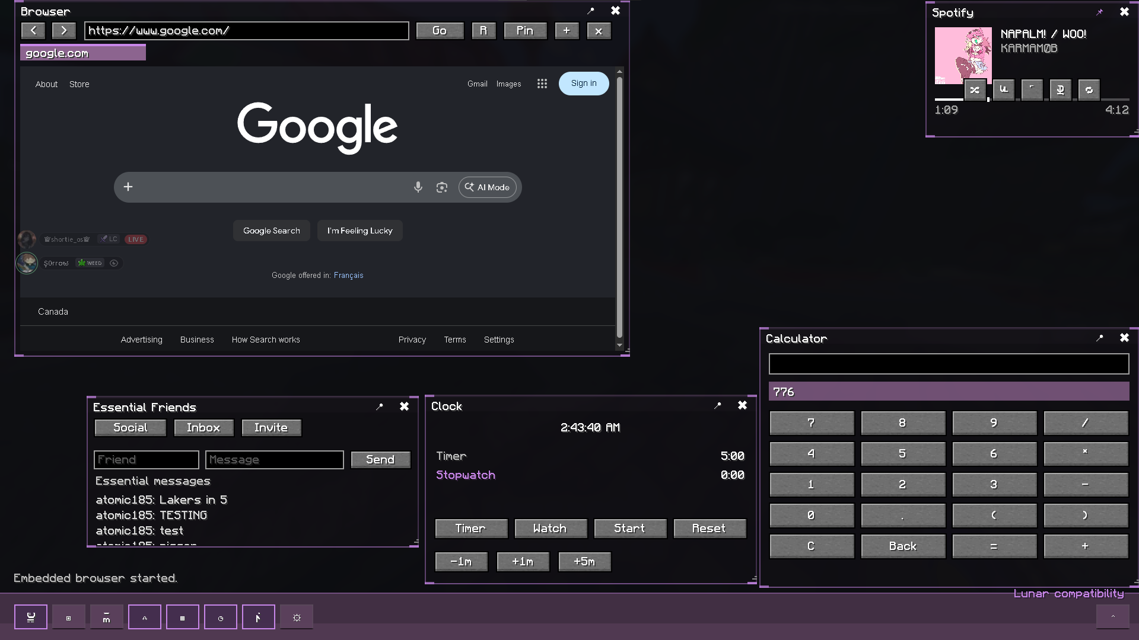The height and width of the screenshot is (640, 1139).
Task: Open AI Mode in the Google search box
Action: 488,187
